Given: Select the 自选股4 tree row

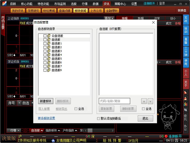Looking at the screenshot, I should (x=64, y=55).
